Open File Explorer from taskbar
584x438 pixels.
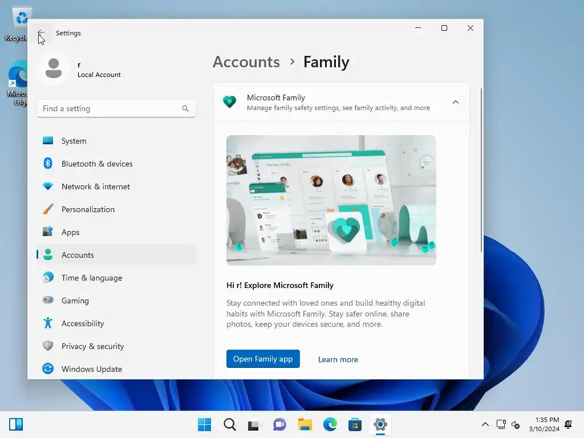click(x=305, y=424)
